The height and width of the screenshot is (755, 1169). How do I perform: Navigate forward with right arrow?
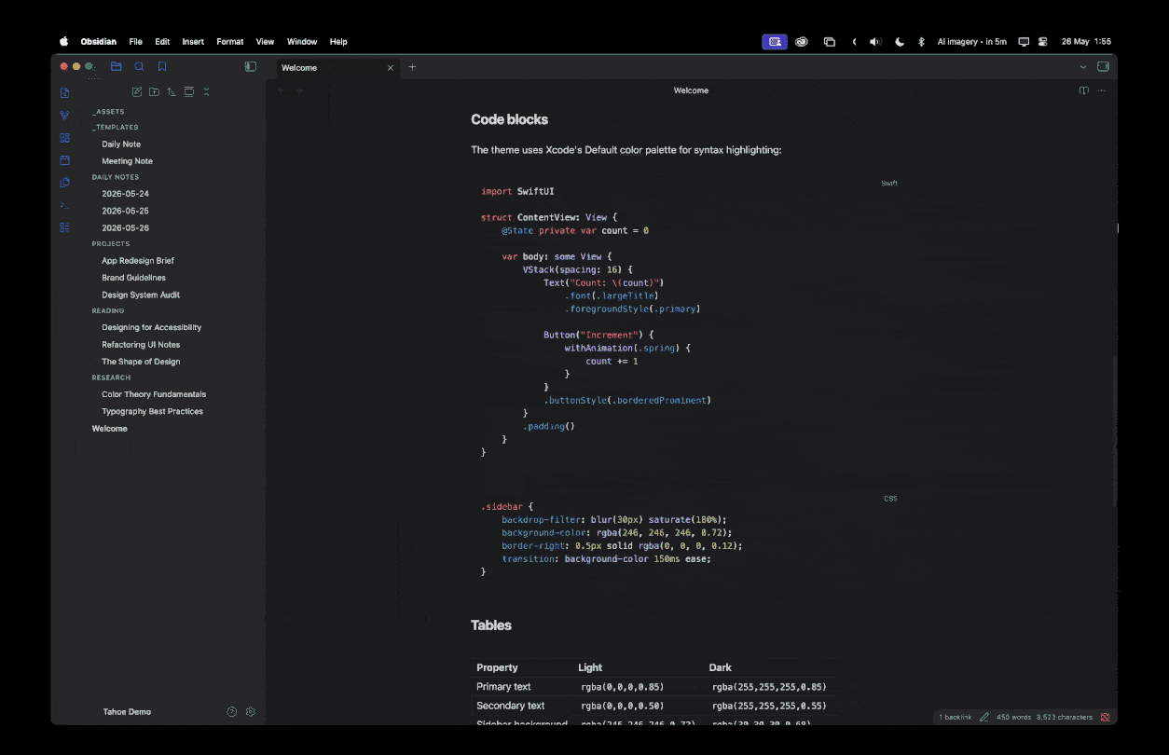[299, 91]
